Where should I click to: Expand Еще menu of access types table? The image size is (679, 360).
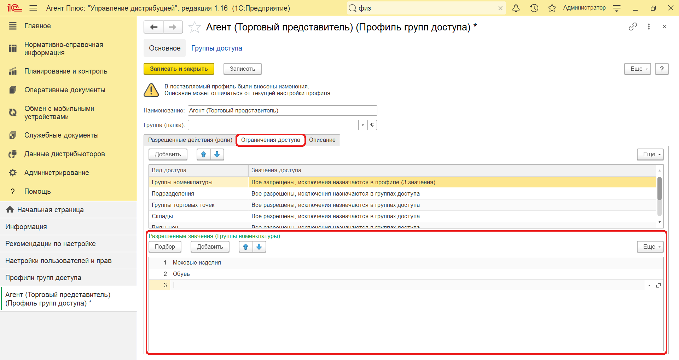(650, 154)
